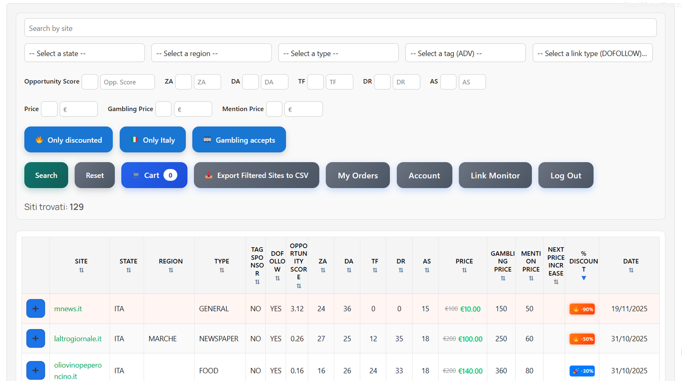Toggle Gambling accepts filter

239,140
